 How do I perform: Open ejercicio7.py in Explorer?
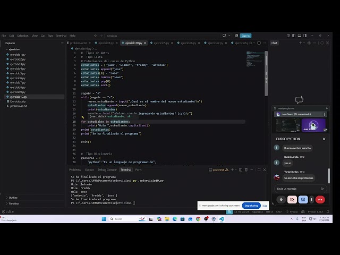pos(18,83)
